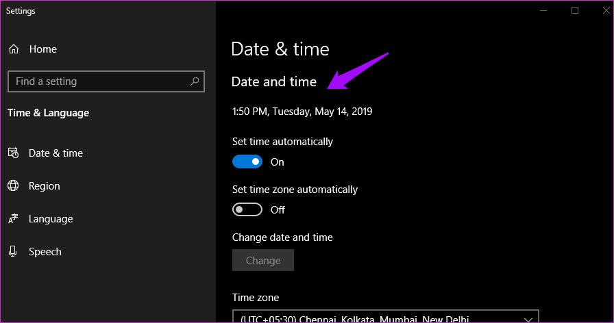Open the Time zone dropdown
The image size is (614, 323).
(384, 318)
